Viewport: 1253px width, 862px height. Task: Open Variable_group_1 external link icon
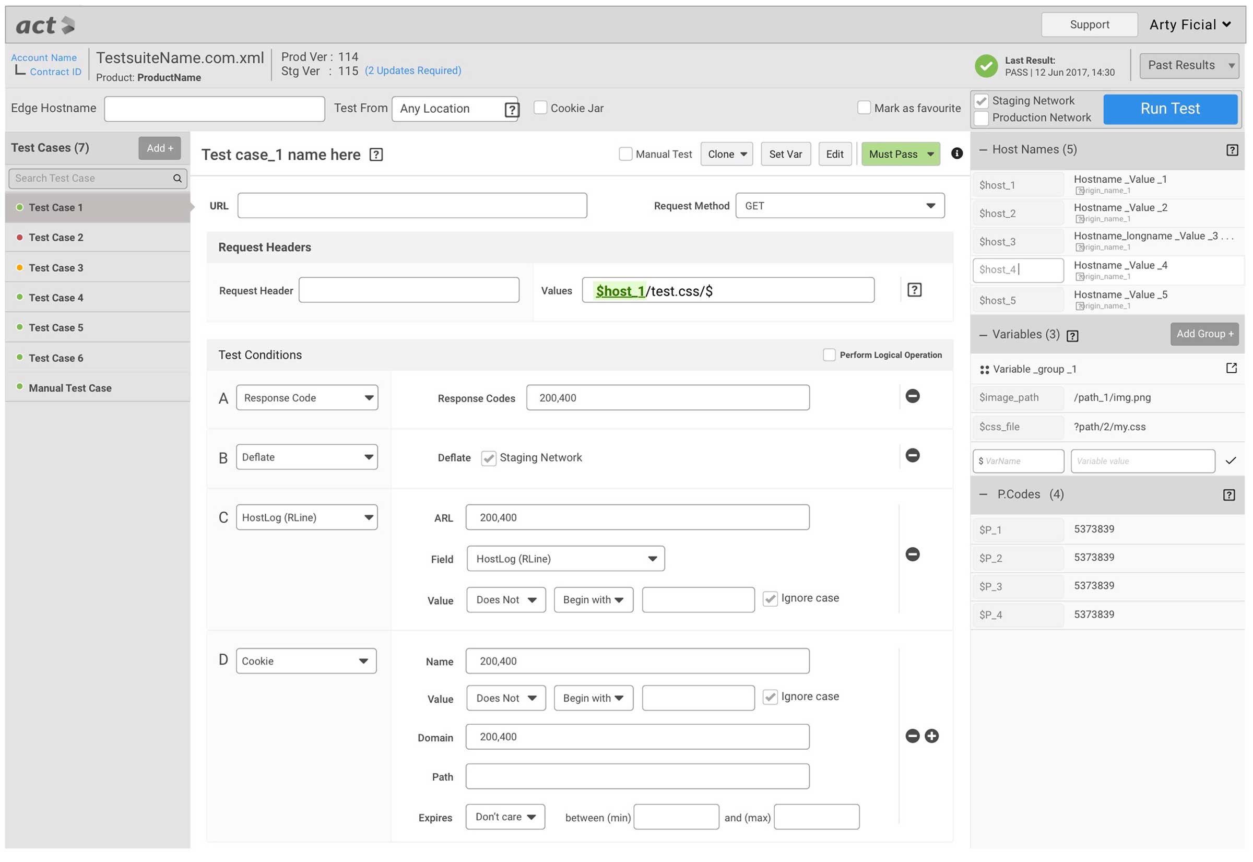pos(1231,369)
